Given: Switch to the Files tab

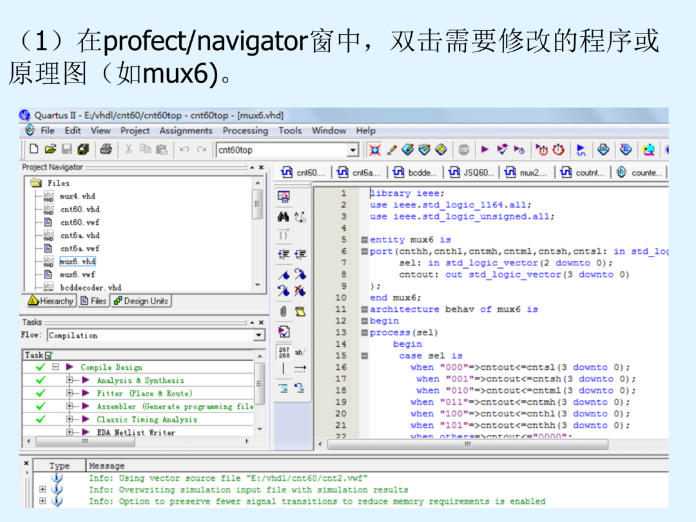Looking at the screenshot, I should click(x=93, y=301).
